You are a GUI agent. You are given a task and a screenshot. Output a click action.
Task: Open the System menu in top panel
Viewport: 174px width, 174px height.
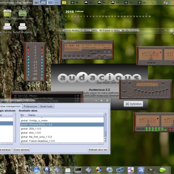27,3
